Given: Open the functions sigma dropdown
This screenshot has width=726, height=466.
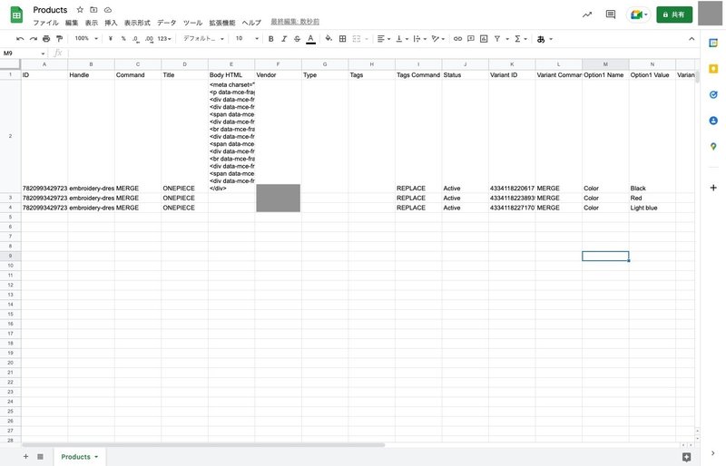Looking at the screenshot, I should pos(520,39).
